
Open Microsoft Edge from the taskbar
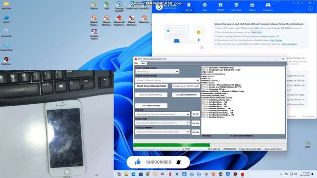coord(133,174)
